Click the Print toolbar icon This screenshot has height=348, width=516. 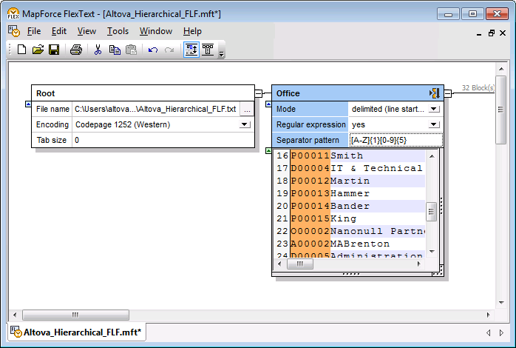pyautogui.click(x=75, y=50)
